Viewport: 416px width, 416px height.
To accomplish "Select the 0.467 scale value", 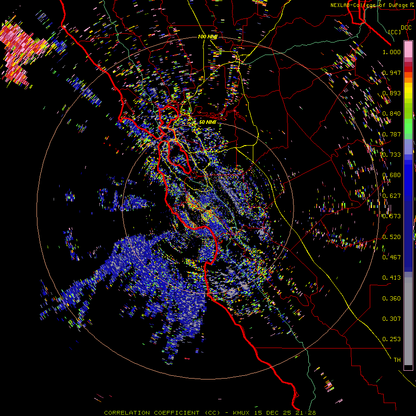I will pos(392,257).
